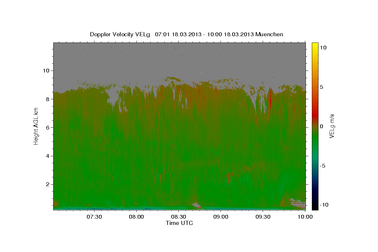Click the 10:00 time tick label
Image resolution: width=378 pixels, height=252 pixels.
click(306, 217)
